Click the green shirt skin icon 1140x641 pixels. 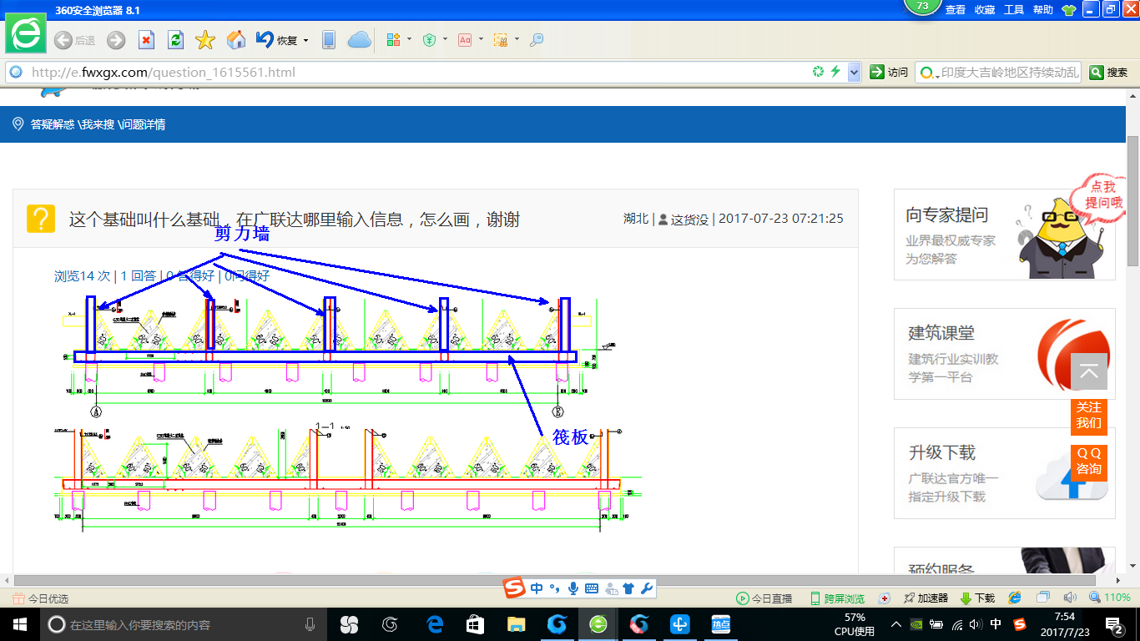(1068, 10)
